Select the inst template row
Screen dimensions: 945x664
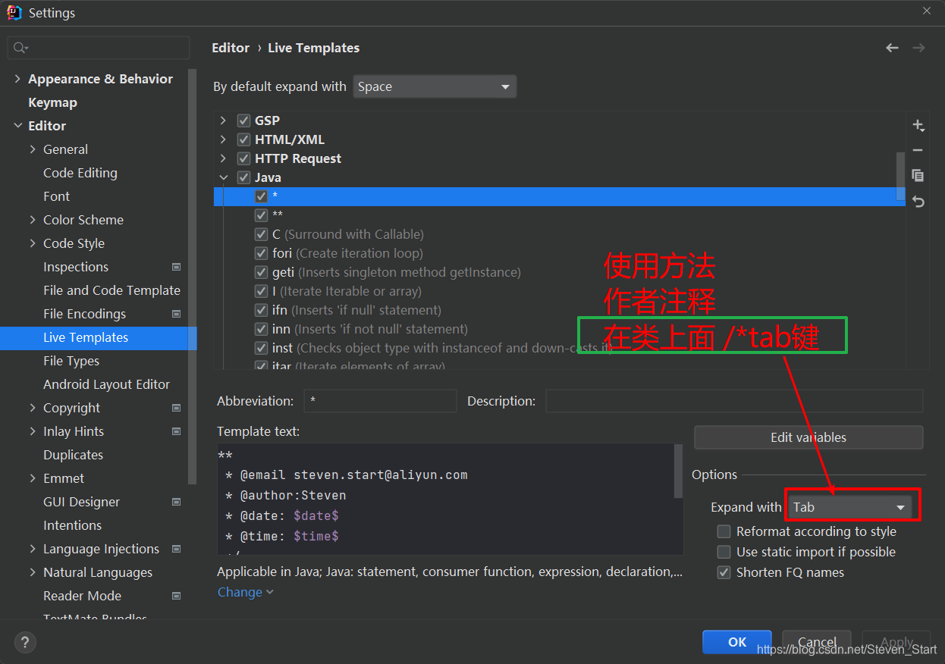coord(560,348)
